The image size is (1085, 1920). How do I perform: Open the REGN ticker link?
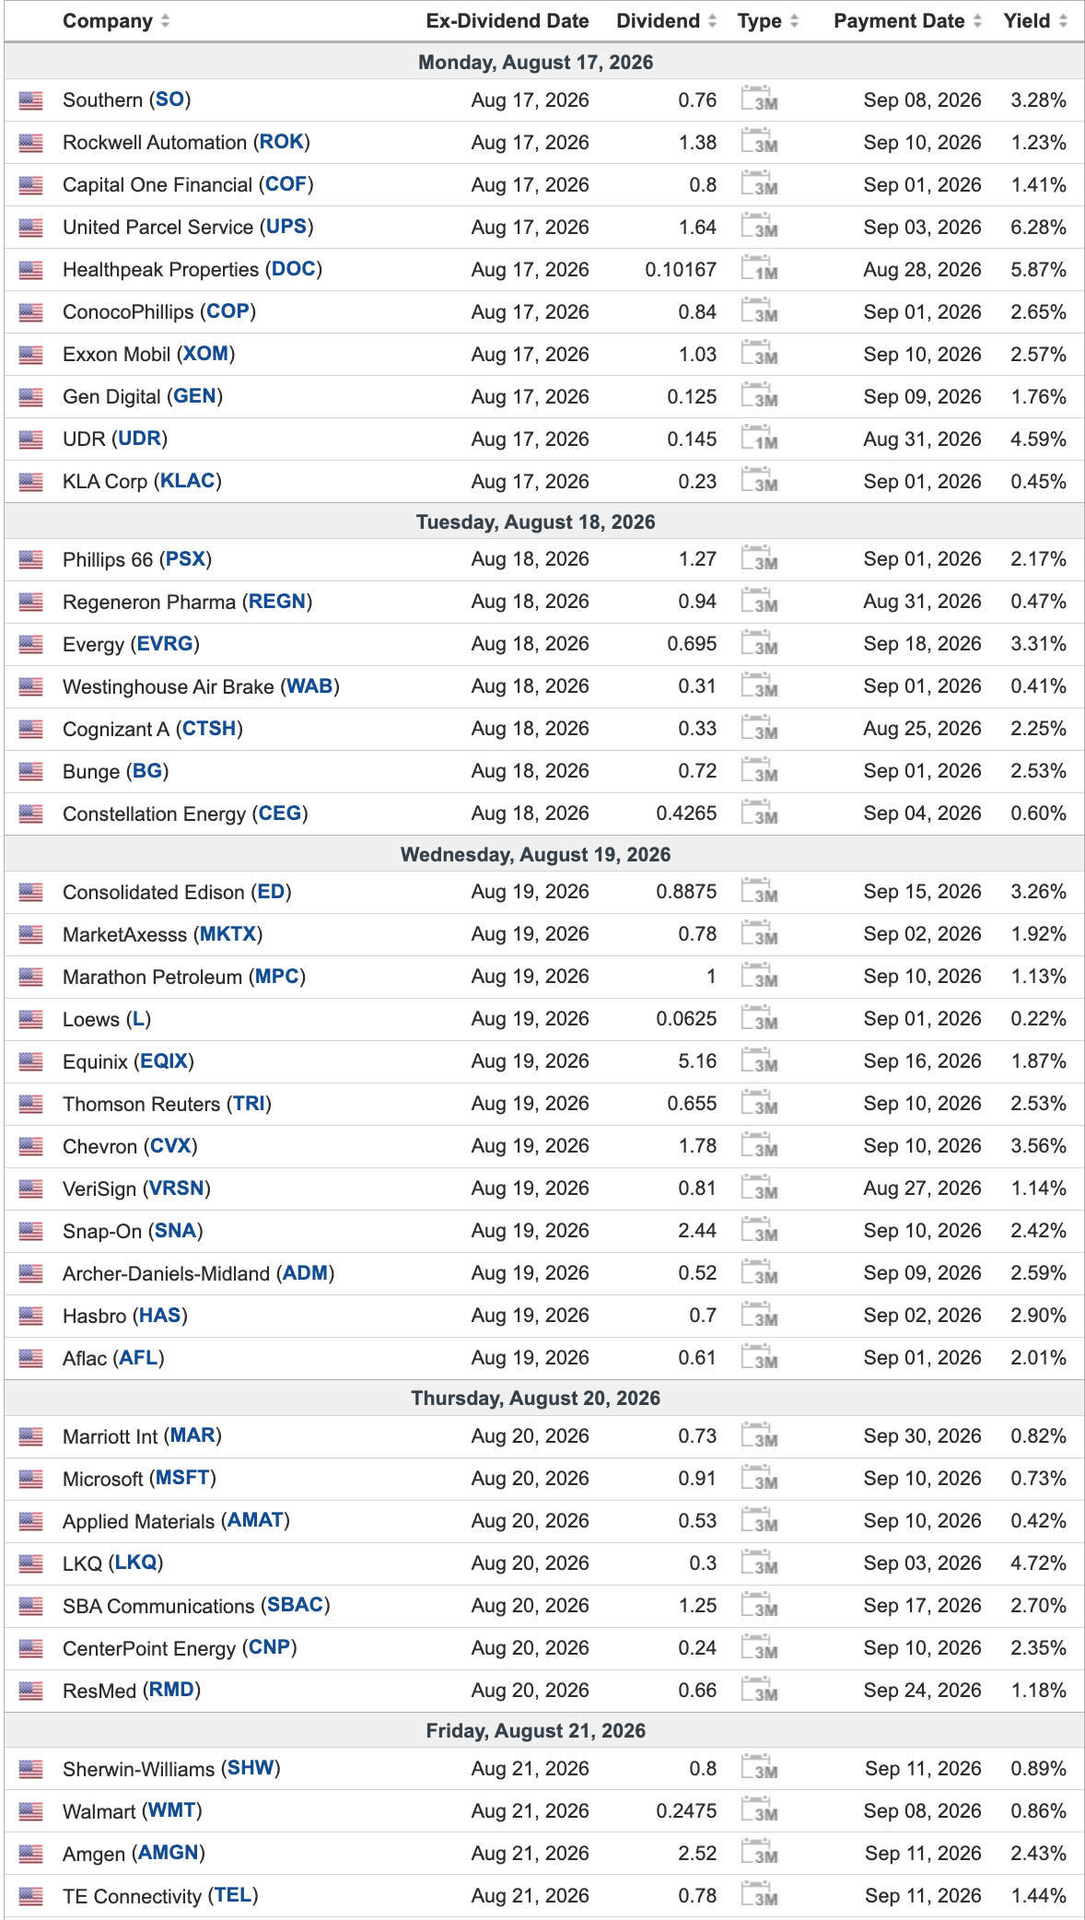277,602
